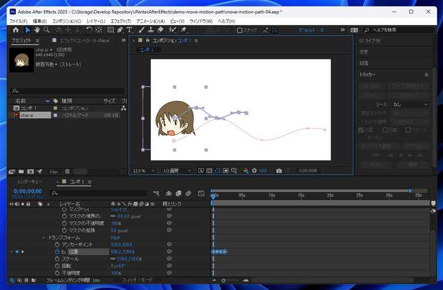Image resolution: width=443 pixels, height=290 pixels.
Task: Click the スイッチ / モード button
Action: 137,280
